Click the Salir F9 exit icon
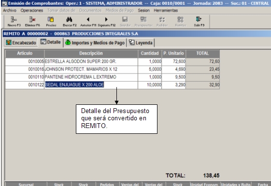The width and height of the screenshot is (271, 186). pyautogui.click(x=199, y=22)
